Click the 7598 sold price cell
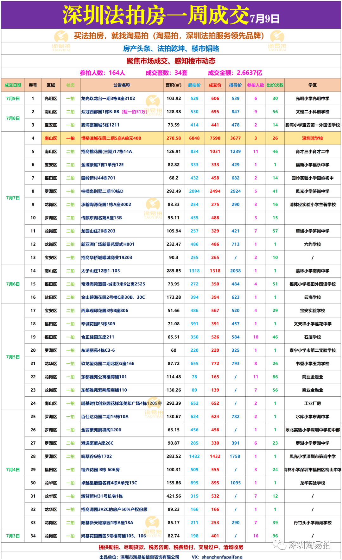Image resolution: width=342 pixels, height=560 pixels. [x=215, y=138]
